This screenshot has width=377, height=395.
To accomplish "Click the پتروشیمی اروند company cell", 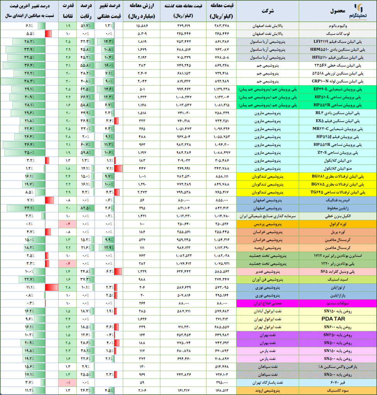I will click(x=269, y=391).
